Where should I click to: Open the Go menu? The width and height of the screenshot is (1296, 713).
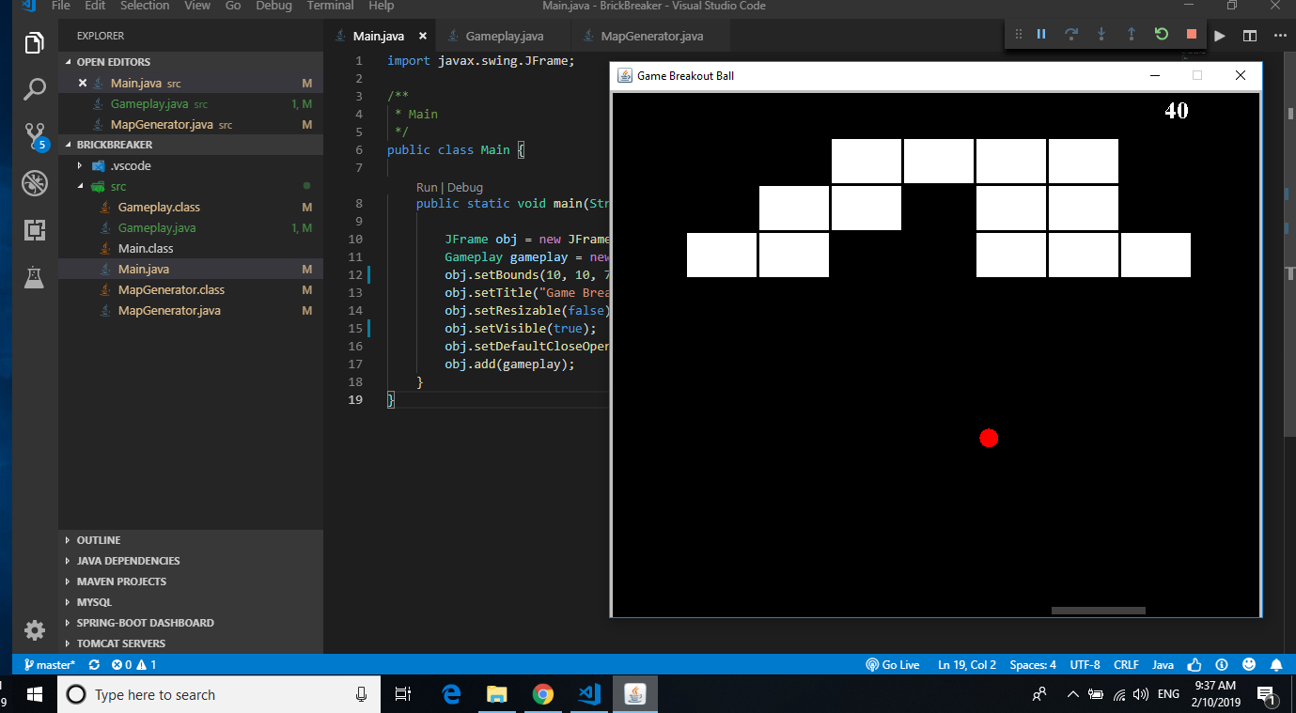233,6
